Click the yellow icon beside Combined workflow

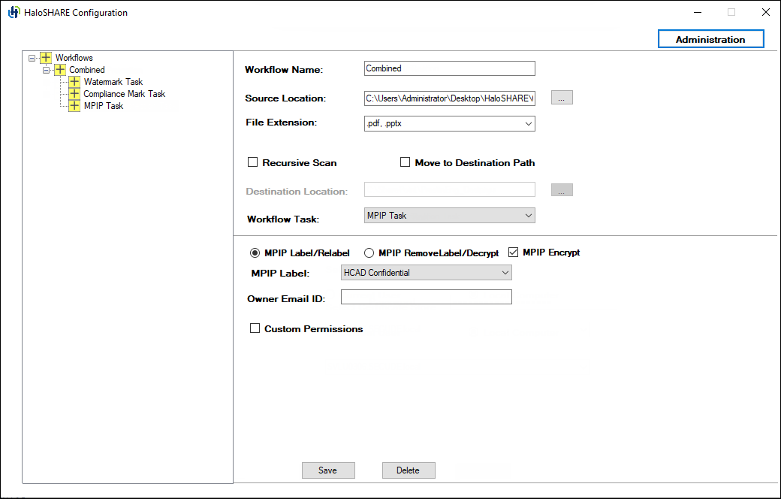pyautogui.click(x=60, y=70)
